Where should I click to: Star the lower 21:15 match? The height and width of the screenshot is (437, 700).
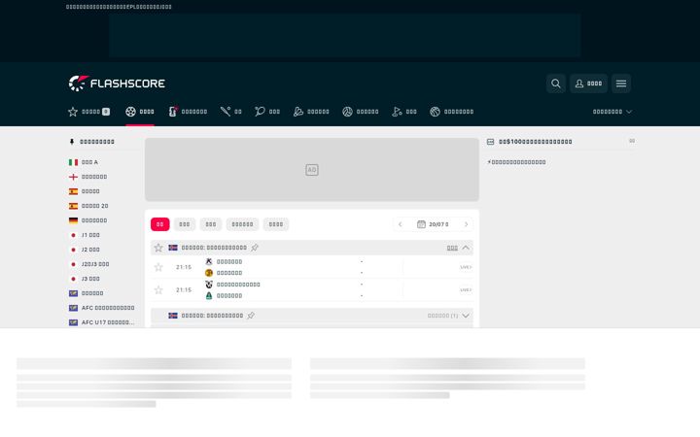tap(158, 289)
